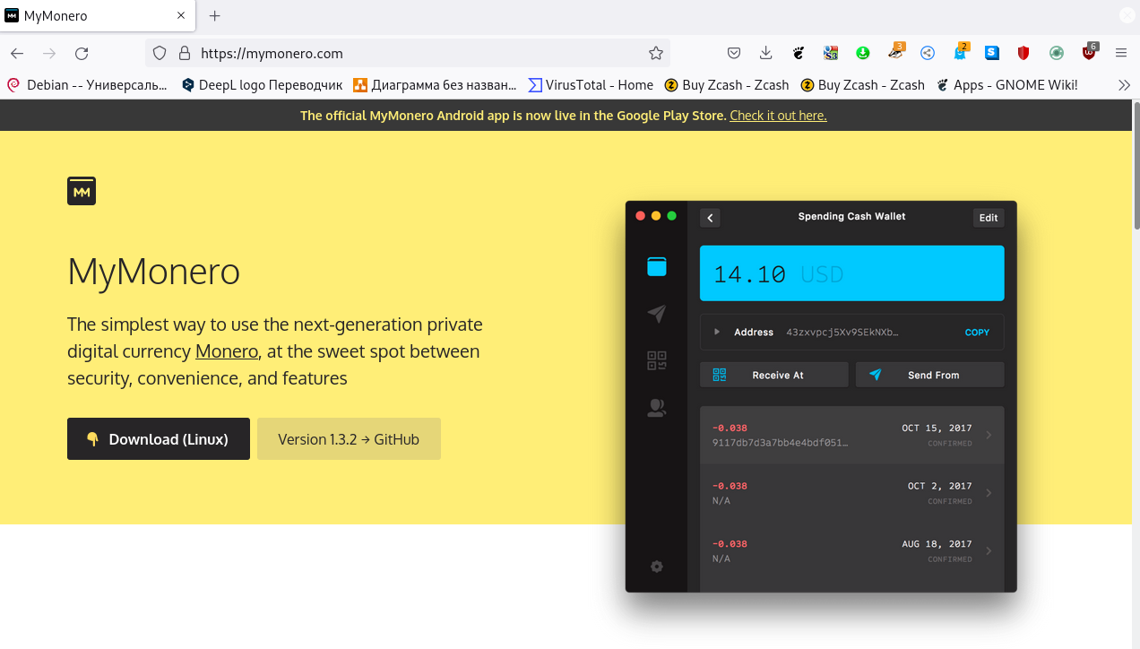Click the MyMonero MM logo on the page
Image resolution: width=1140 pixels, height=649 pixels.
(x=82, y=191)
